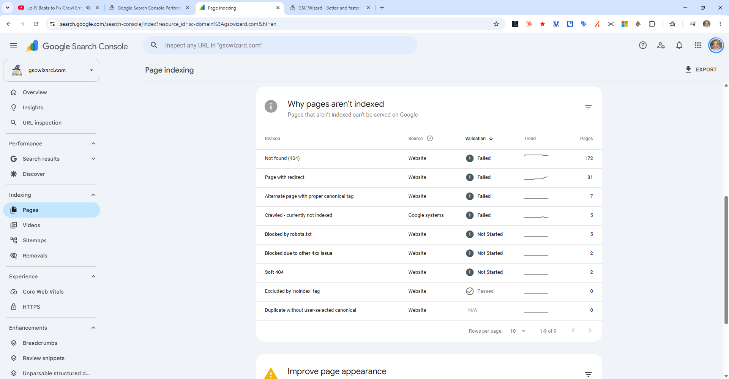This screenshot has height=379, width=729.
Task: Go to the next table page arrow
Action: (x=590, y=331)
